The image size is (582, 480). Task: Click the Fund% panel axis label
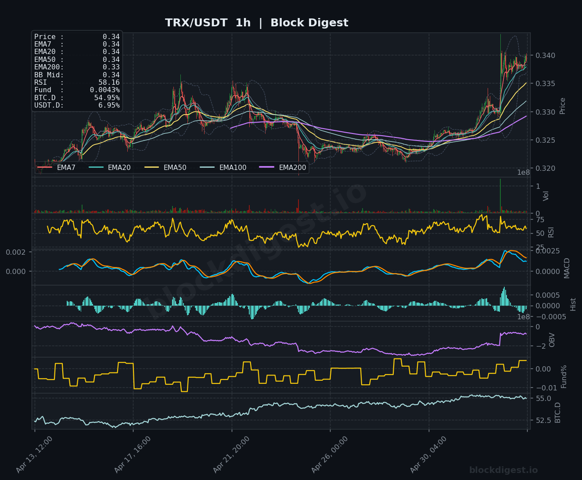click(564, 376)
